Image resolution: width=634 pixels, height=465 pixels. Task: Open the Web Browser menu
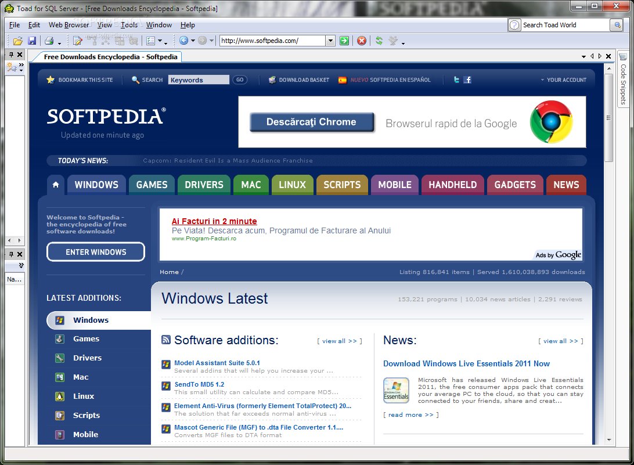[x=69, y=25]
